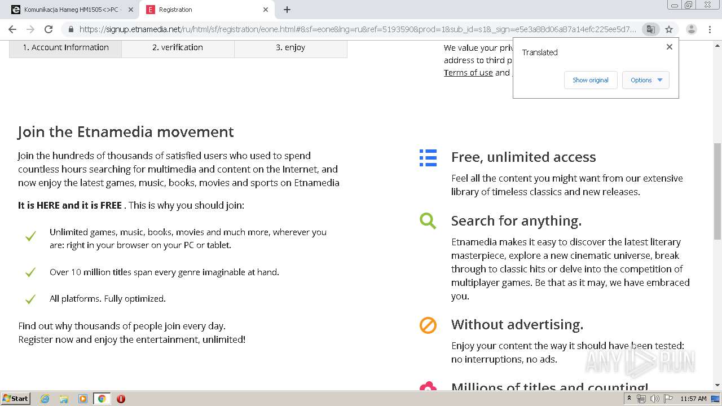Screen dimensions: 722x406
Task: Click the address bar URL
Action: [x=357, y=29]
